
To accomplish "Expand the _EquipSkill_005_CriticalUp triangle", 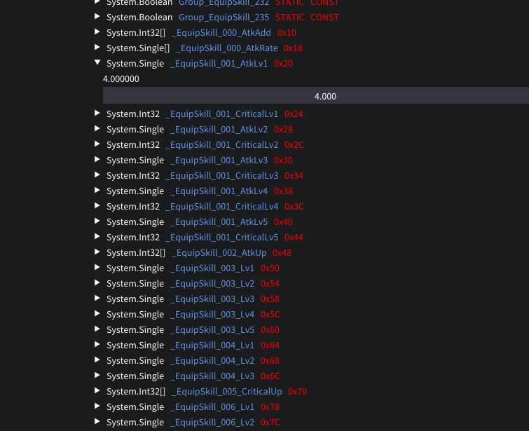I will pyautogui.click(x=97, y=391).
